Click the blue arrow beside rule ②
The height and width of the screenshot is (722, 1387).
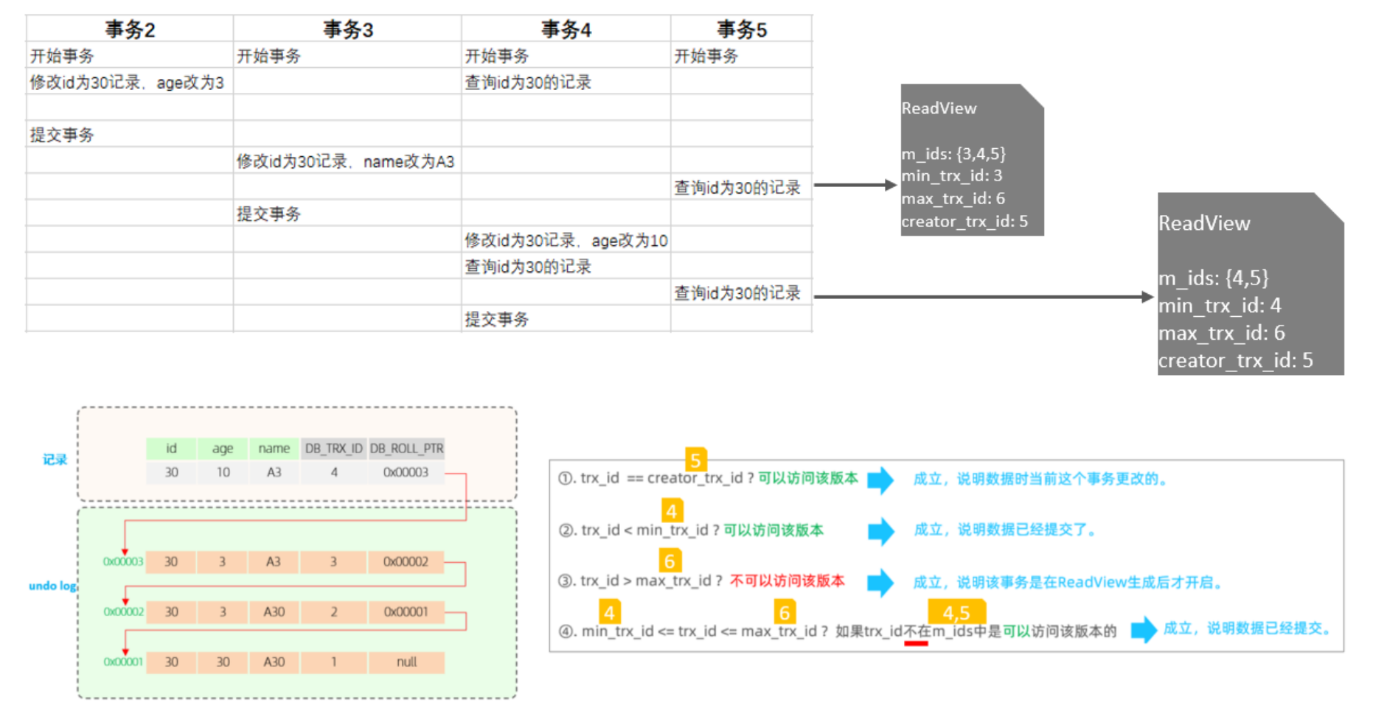coord(880,530)
